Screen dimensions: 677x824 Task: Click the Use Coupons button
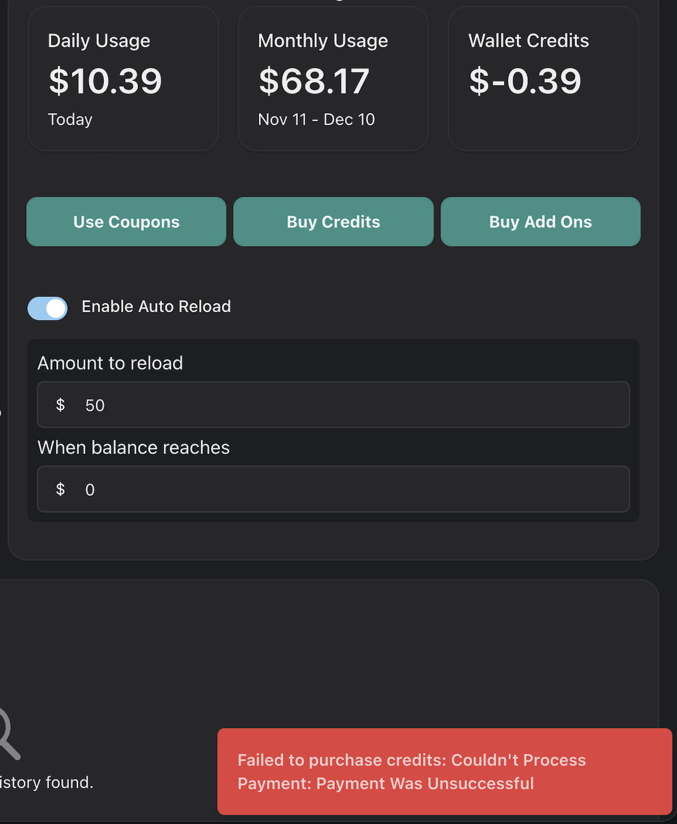click(x=126, y=221)
